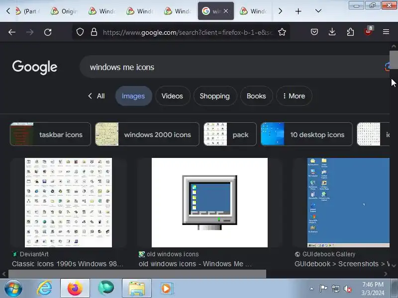Open the Firefox hamburger menu
The image size is (398, 298).
pyautogui.click(x=386, y=32)
